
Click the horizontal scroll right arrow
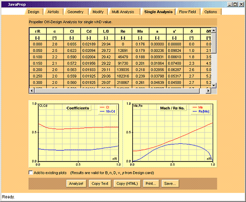pos(208,91)
